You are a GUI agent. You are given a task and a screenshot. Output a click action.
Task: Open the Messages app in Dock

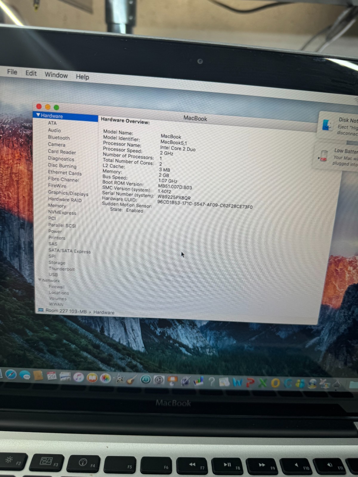pos(25,375)
